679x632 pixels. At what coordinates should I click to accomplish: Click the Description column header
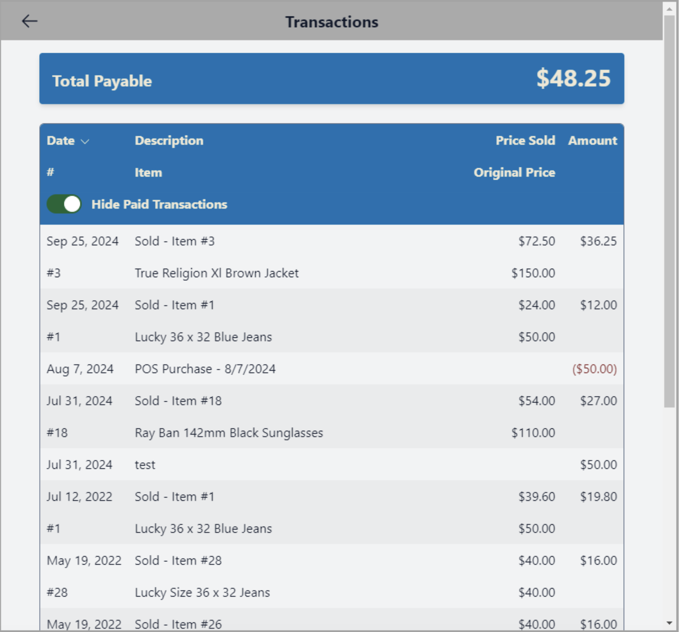[169, 141]
